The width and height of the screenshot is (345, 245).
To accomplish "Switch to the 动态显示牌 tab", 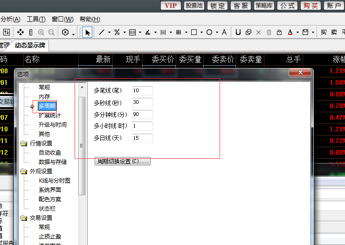I will tap(30, 45).
